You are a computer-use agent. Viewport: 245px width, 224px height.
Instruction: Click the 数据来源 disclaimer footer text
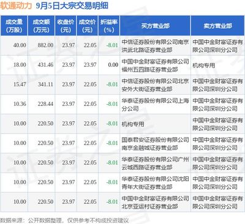click(64, 220)
